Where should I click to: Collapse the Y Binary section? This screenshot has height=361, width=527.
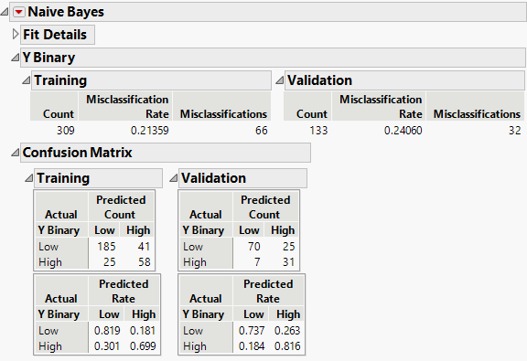(16, 58)
